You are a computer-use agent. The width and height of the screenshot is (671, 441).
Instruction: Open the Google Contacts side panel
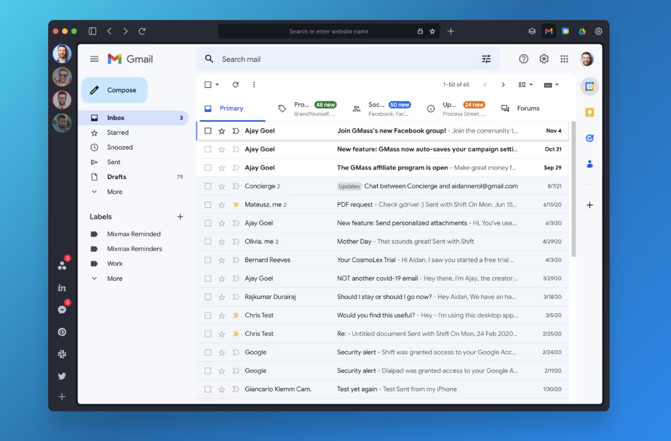(590, 164)
